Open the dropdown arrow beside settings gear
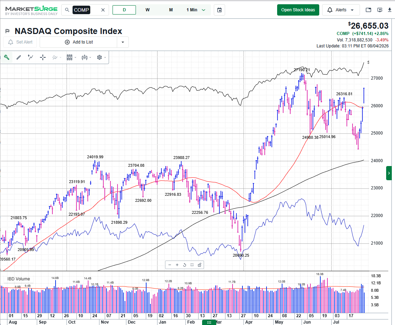 coord(105,57)
